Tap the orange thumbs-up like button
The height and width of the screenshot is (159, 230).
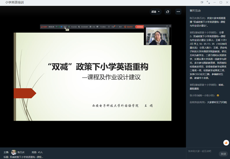(x=226, y=143)
